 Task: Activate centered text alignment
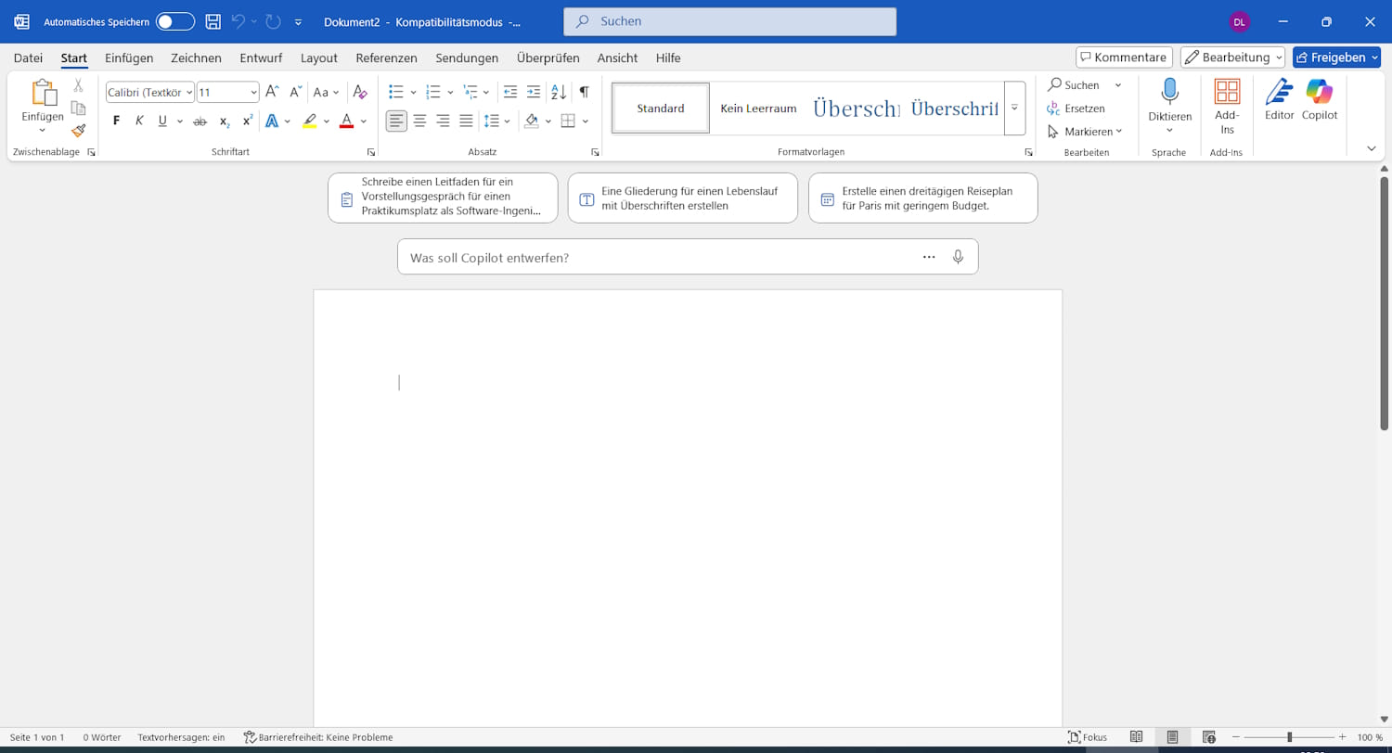(419, 121)
